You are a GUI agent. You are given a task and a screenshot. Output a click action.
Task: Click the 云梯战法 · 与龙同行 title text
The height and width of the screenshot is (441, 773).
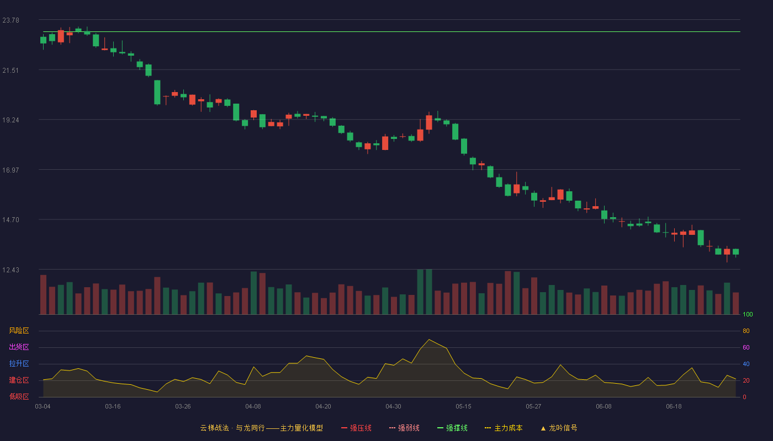[232, 428]
